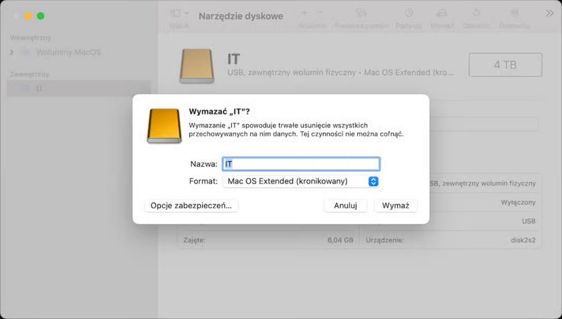Click the Nazwa text field

[x=301, y=164]
